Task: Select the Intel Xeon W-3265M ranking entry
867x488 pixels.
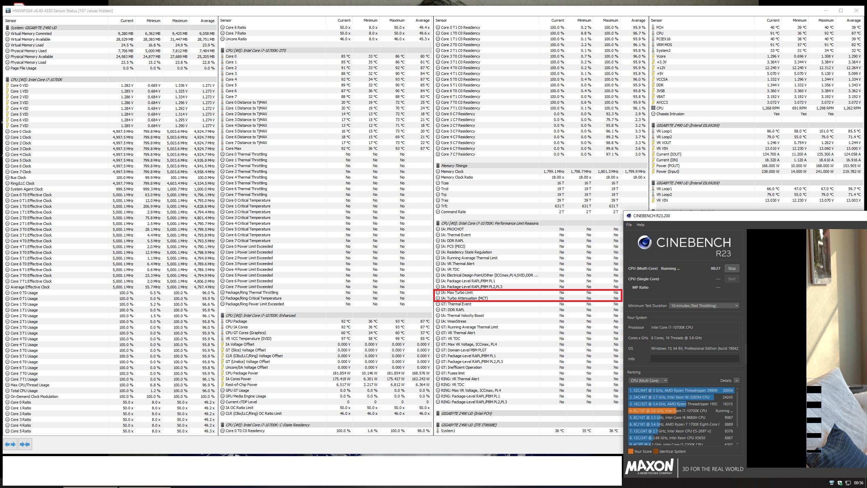Action: point(681,397)
